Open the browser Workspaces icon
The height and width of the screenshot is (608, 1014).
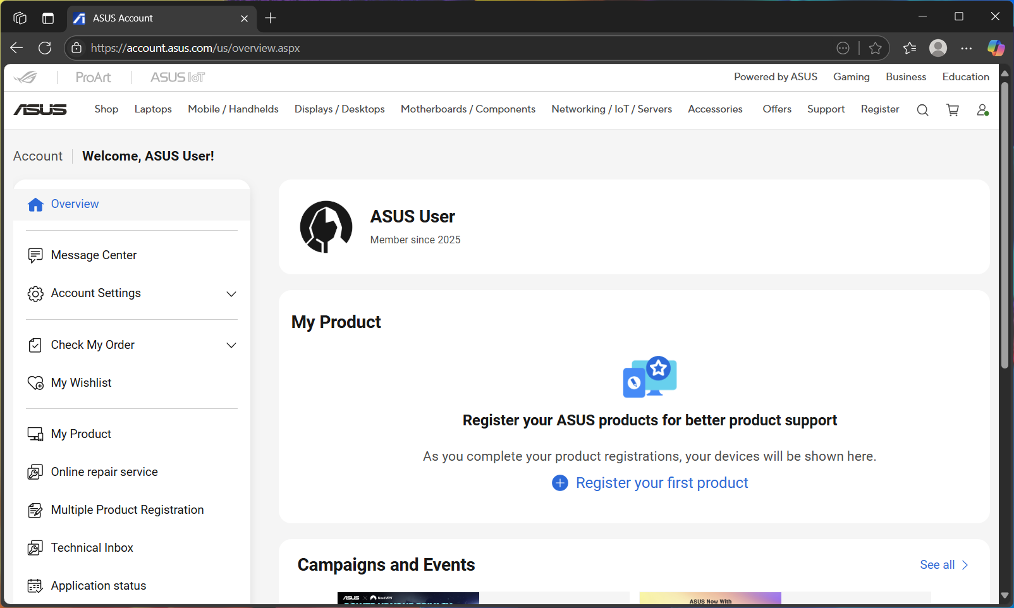coord(20,18)
